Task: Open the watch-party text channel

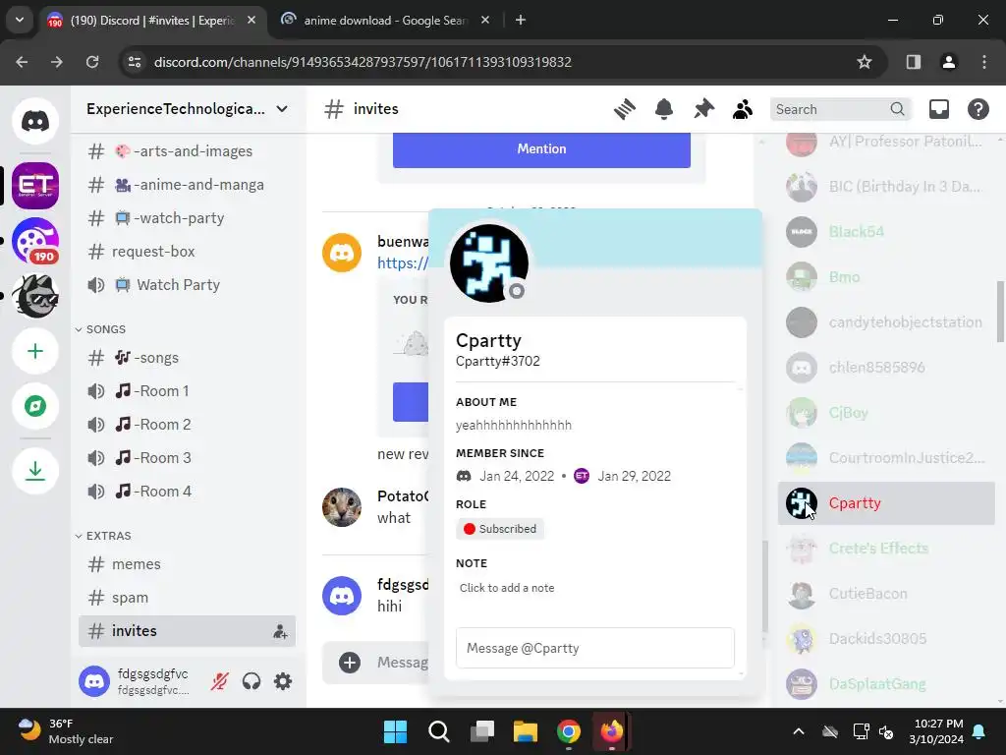Action: tap(187, 218)
